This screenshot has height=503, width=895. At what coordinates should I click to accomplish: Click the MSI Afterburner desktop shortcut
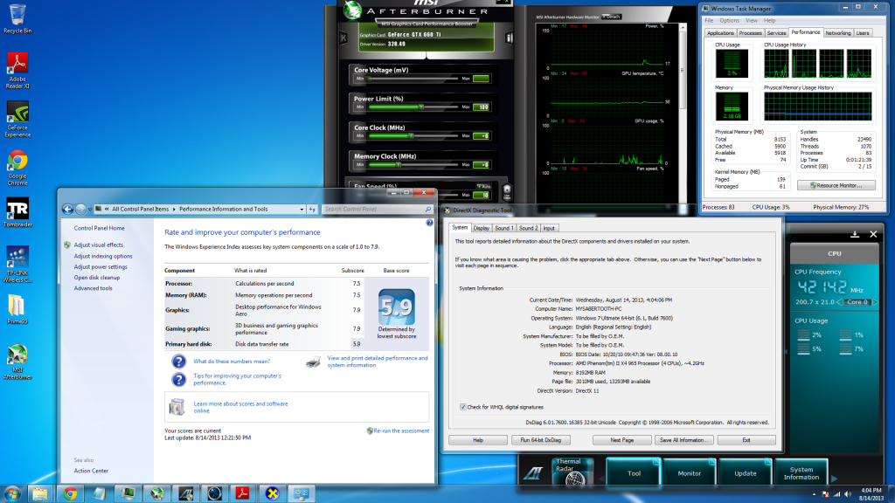[17, 358]
